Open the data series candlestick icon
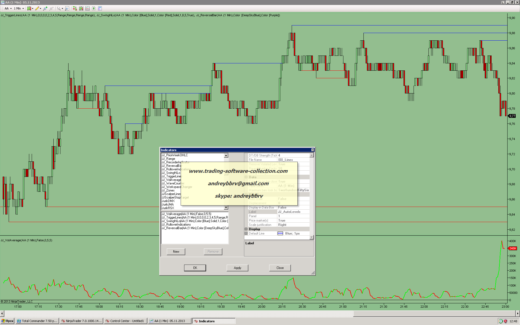The height and width of the screenshot is (325, 520). (x=81, y=8)
